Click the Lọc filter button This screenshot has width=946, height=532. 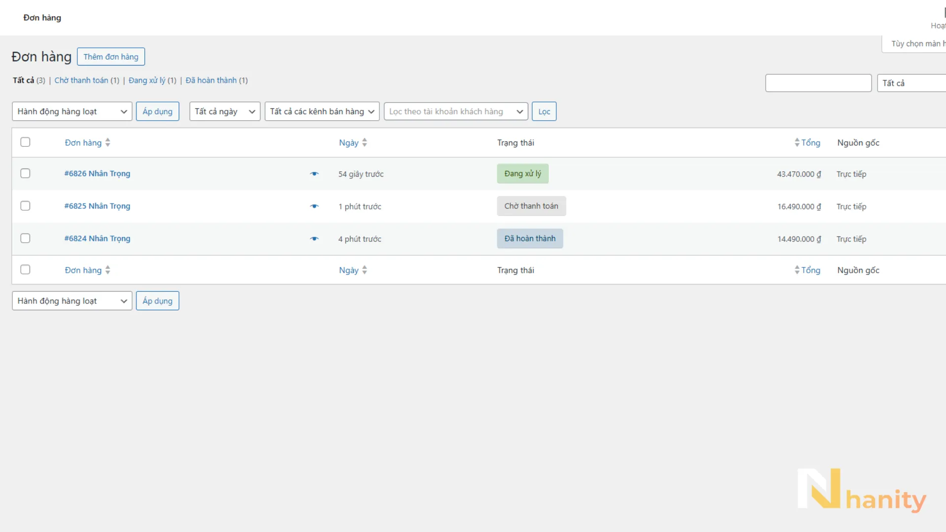pyautogui.click(x=544, y=111)
